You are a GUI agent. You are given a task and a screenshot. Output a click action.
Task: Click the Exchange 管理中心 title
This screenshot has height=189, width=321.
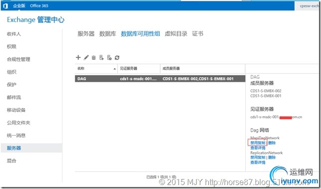[35, 20]
